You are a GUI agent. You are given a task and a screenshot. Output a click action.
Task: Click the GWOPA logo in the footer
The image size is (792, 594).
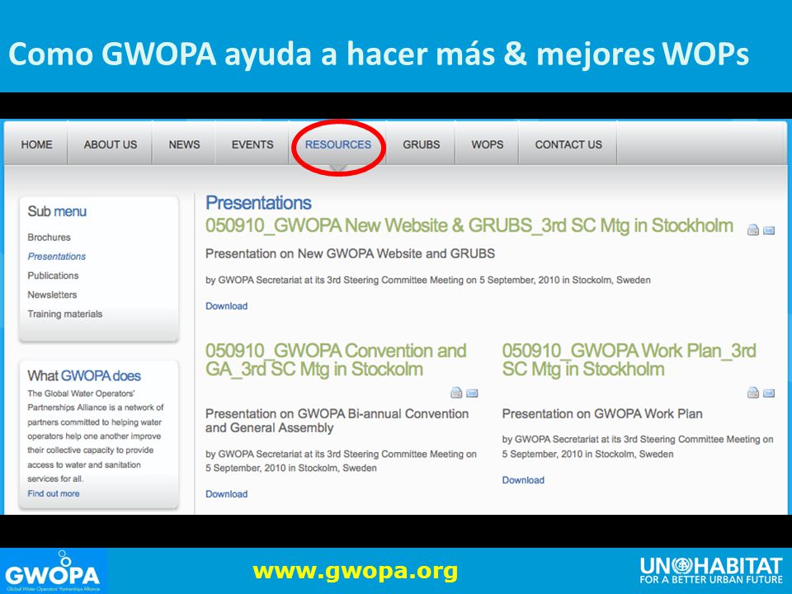click(53, 571)
